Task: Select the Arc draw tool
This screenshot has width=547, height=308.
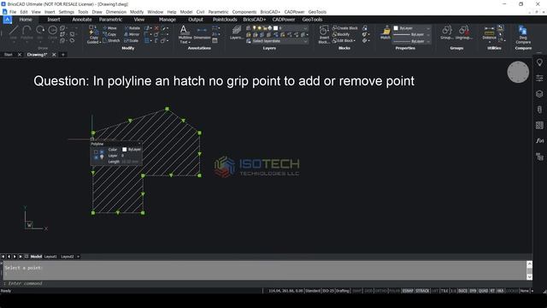Action: click(40, 33)
